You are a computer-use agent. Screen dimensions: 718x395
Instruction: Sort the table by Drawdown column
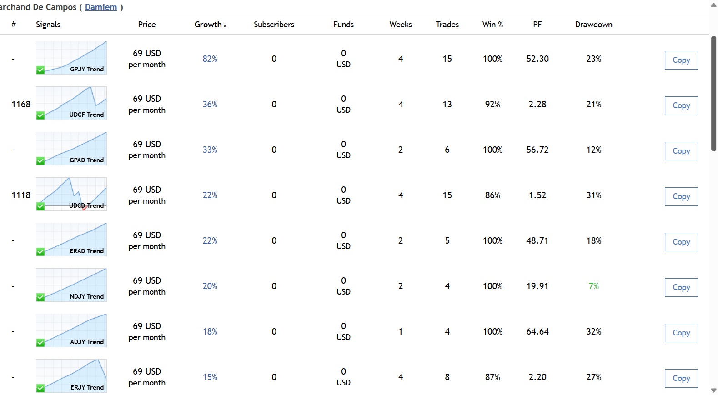pyautogui.click(x=593, y=25)
